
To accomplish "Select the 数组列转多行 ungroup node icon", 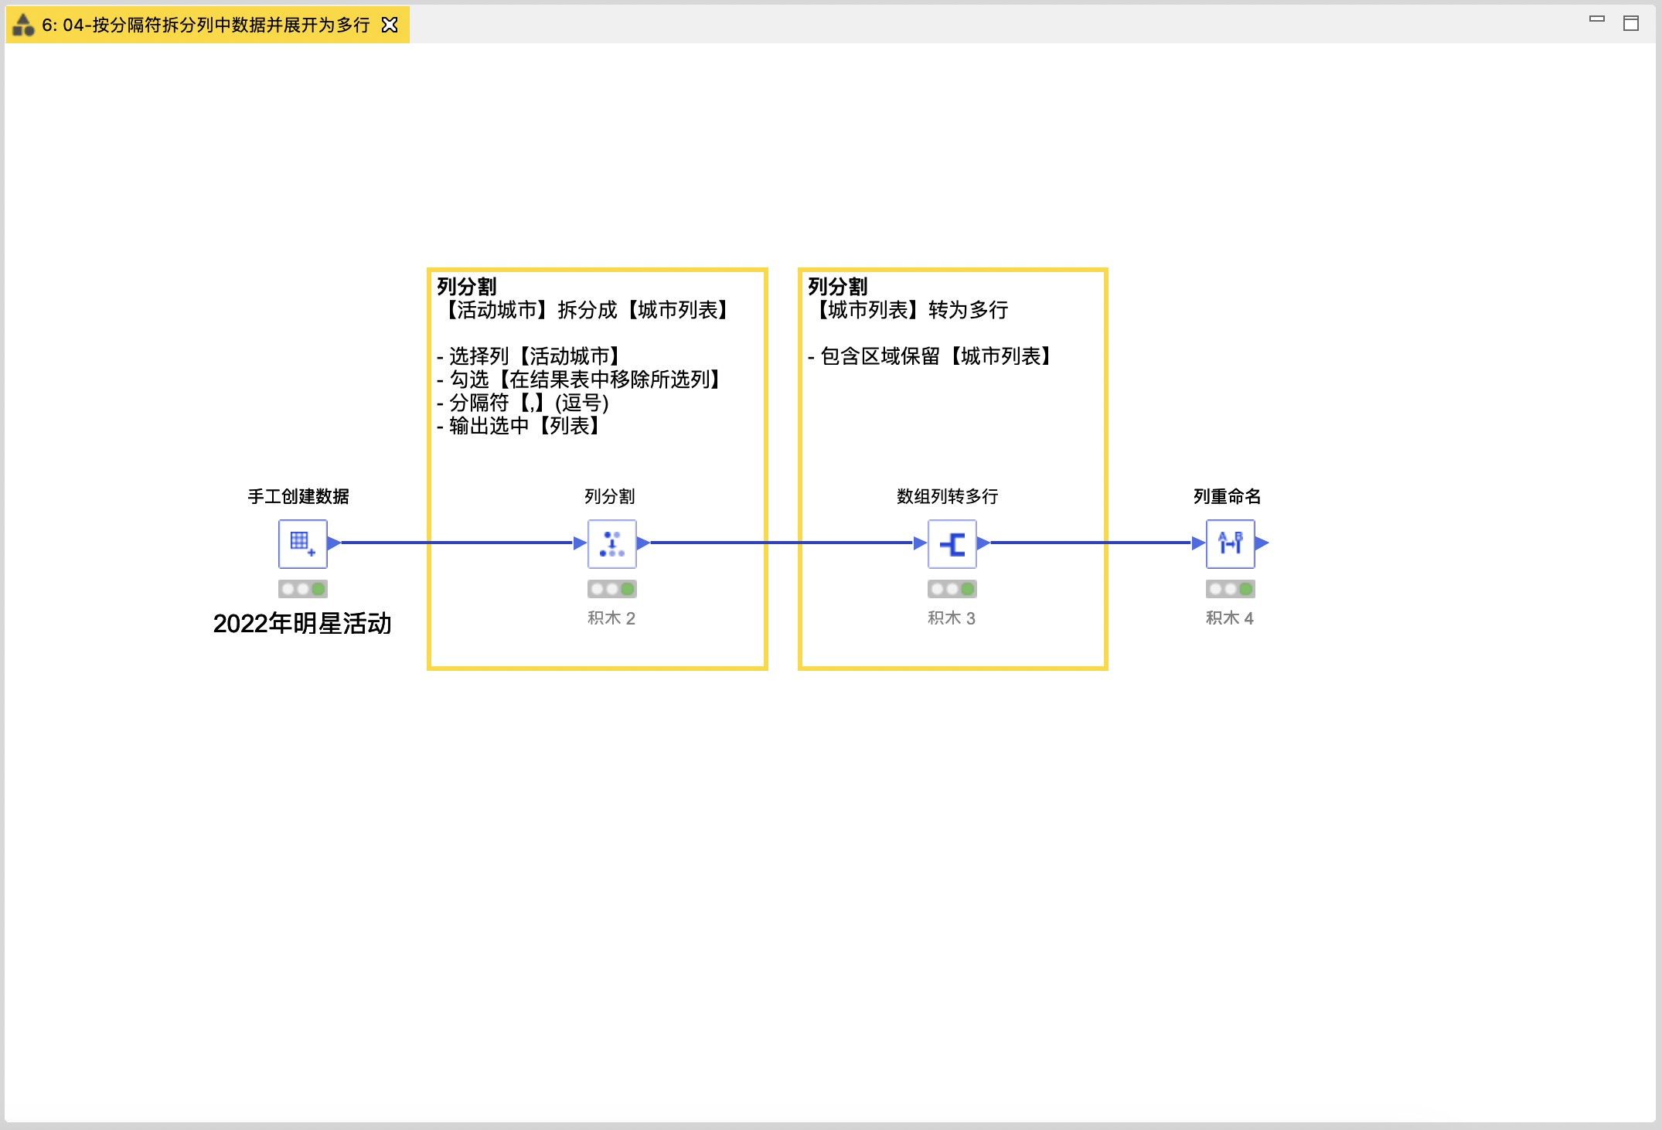I will 952,543.
